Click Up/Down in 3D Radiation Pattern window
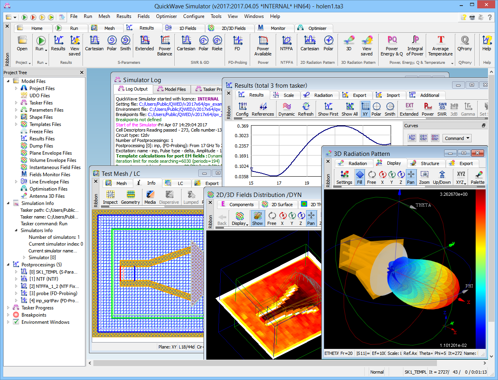The height and width of the screenshot is (380, 498). point(442,177)
